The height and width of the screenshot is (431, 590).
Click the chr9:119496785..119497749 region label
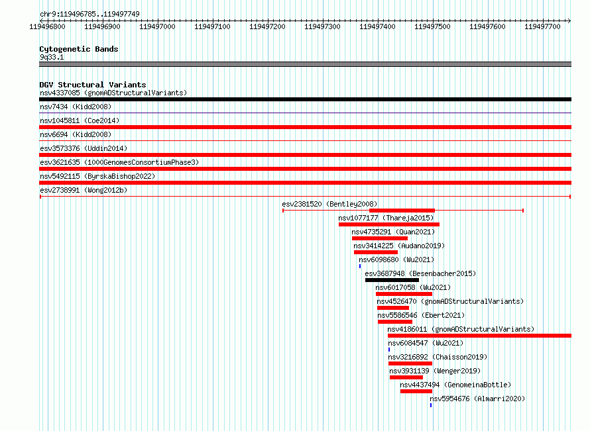[x=89, y=14]
